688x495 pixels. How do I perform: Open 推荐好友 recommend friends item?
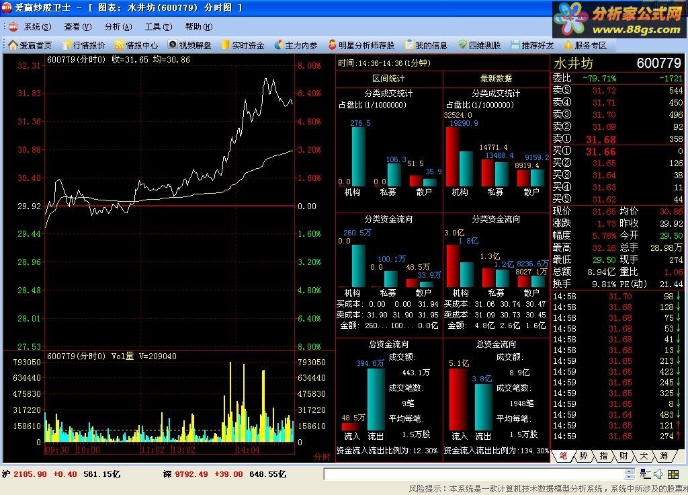pos(532,45)
